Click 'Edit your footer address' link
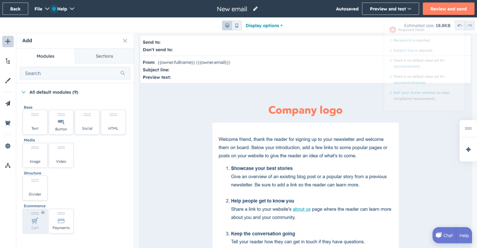 415,93
